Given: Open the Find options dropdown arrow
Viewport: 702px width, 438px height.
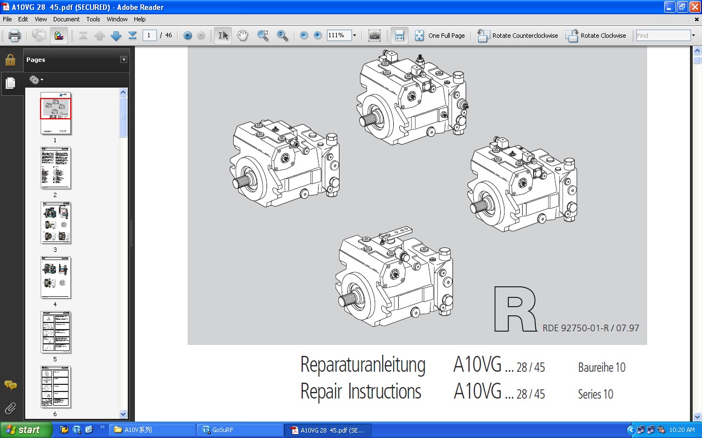Looking at the screenshot, I should coord(693,36).
